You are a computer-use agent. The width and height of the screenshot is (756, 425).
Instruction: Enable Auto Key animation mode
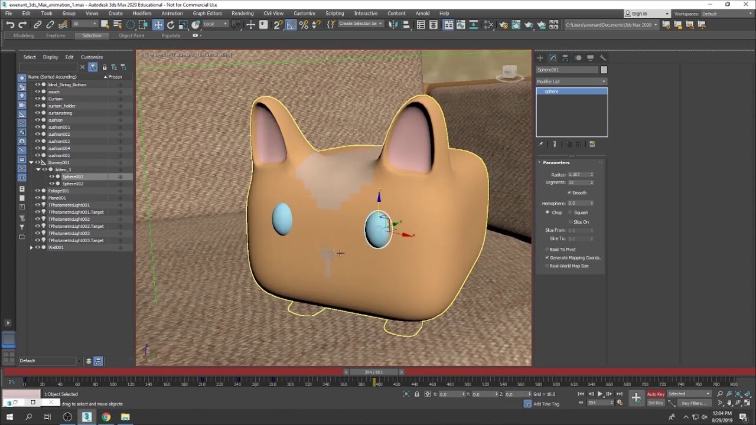tap(656, 394)
